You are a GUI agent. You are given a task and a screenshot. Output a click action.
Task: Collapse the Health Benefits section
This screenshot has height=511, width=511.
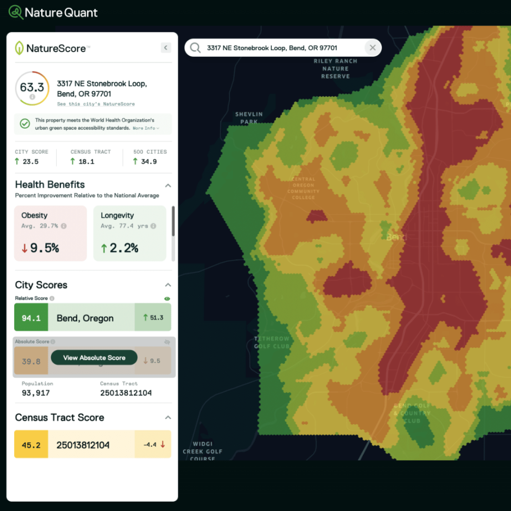click(168, 186)
